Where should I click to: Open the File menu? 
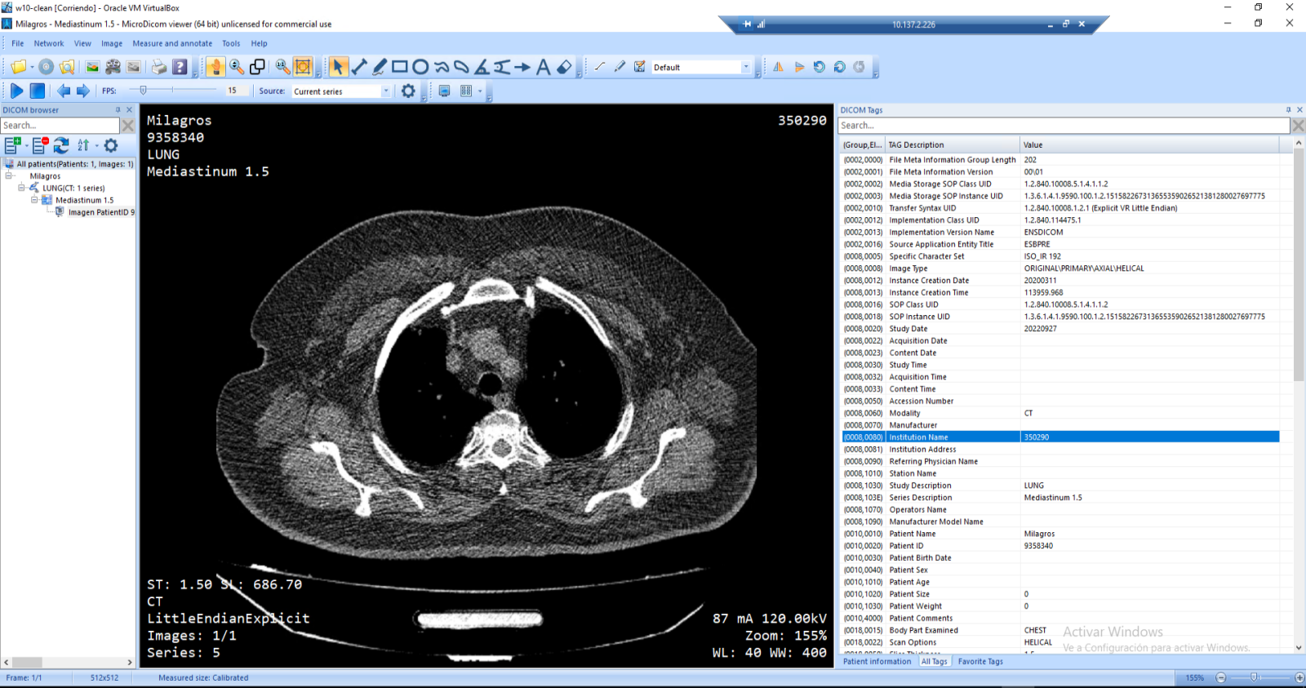point(18,43)
